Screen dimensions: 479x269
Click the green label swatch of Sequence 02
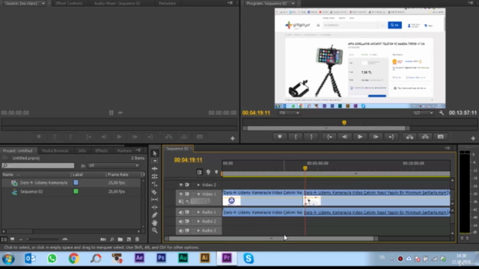coord(76,191)
